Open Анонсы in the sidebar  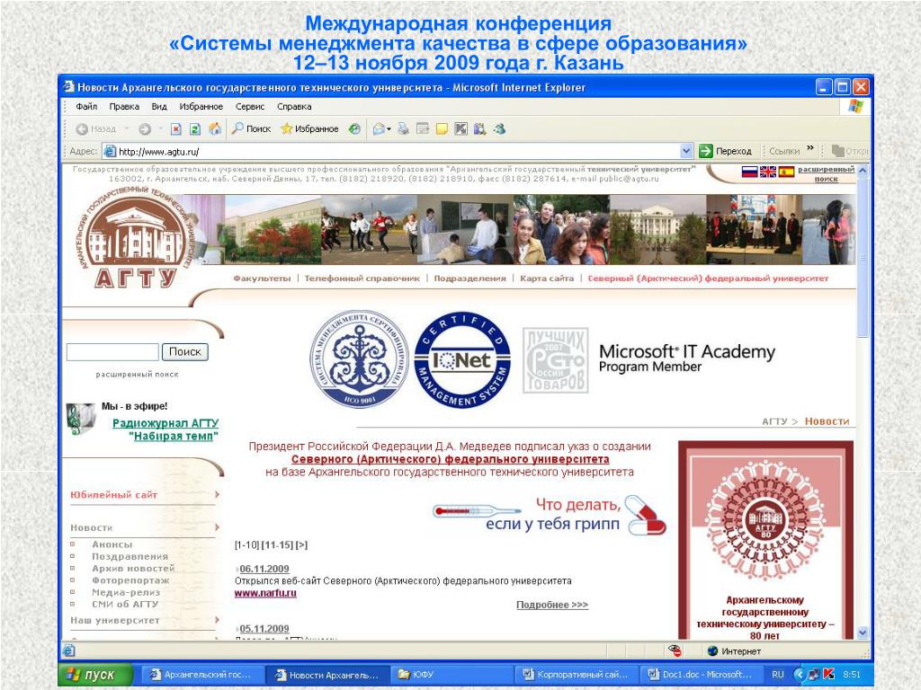pyautogui.click(x=112, y=544)
